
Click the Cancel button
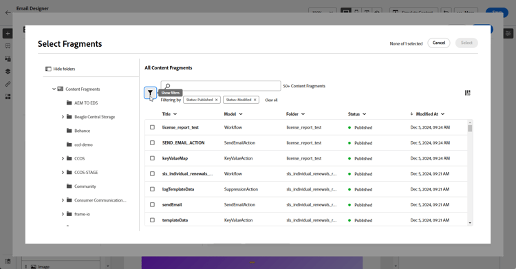pyautogui.click(x=439, y=43)
